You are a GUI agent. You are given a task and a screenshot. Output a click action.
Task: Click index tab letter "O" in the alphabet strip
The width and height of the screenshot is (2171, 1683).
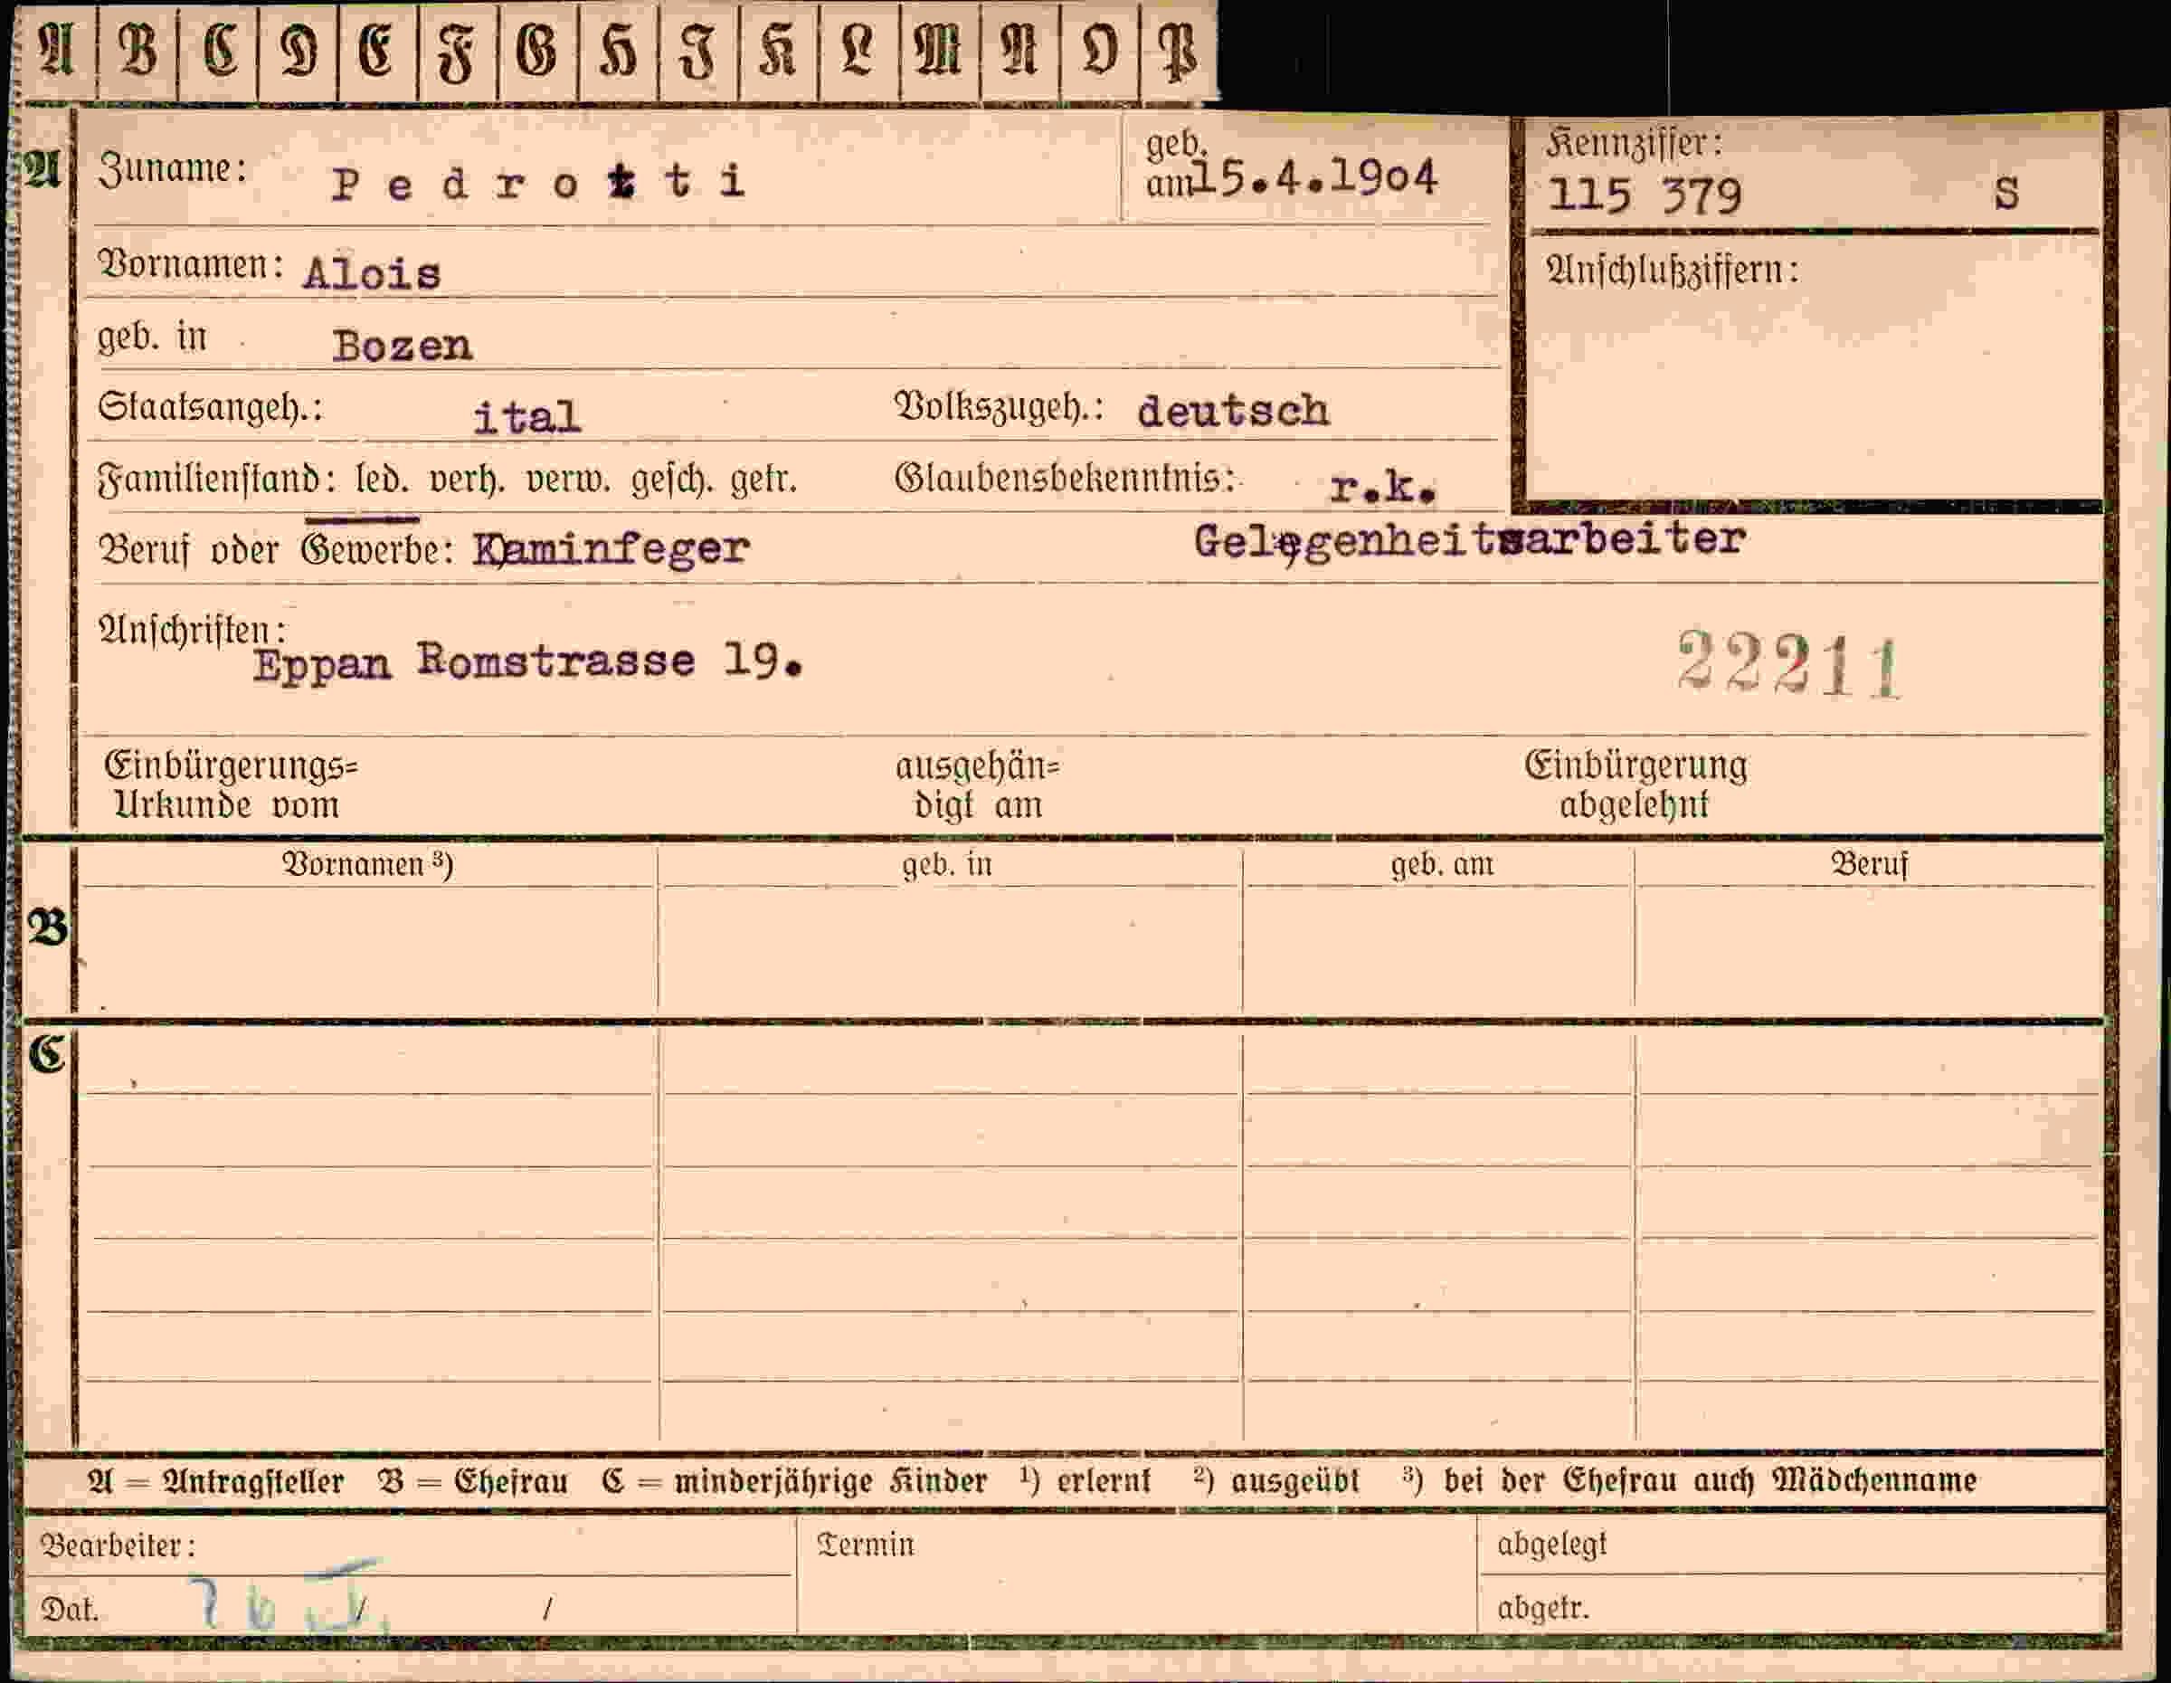click(1099, 49)
